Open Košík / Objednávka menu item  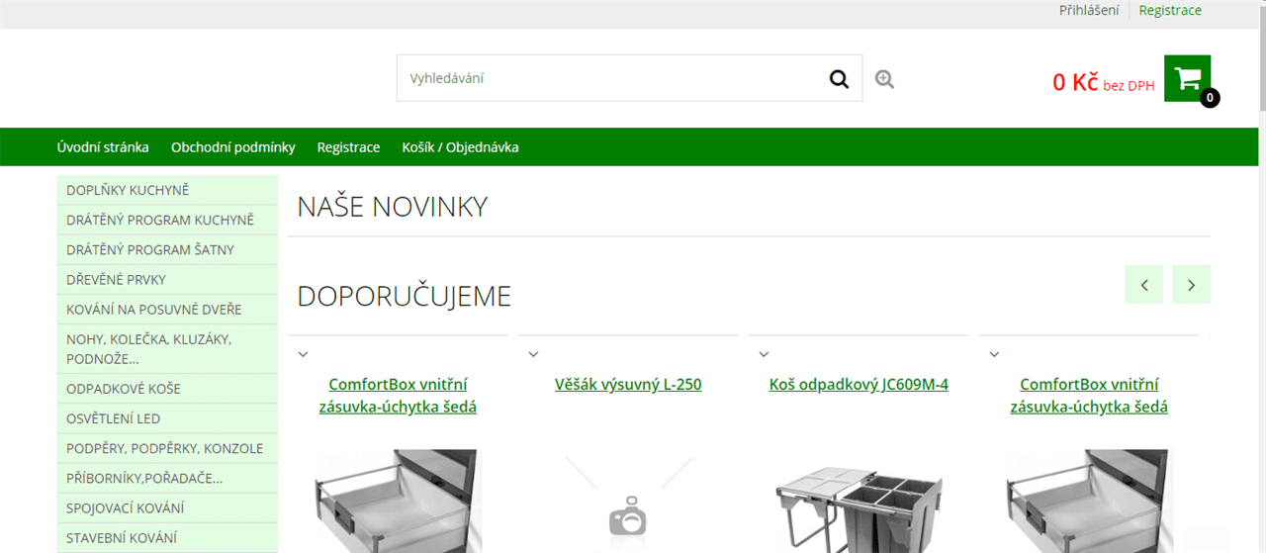(460, 147)
